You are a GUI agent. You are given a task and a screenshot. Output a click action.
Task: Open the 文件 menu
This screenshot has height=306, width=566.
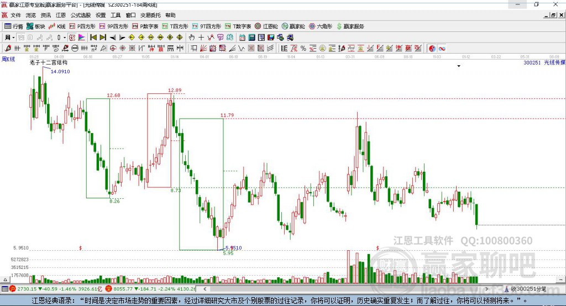[16, 15]
